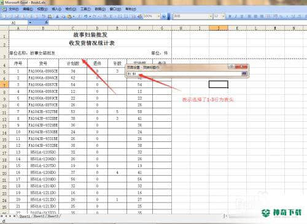
Task: Toggle Bold formatting
Action: pos(230,16)
